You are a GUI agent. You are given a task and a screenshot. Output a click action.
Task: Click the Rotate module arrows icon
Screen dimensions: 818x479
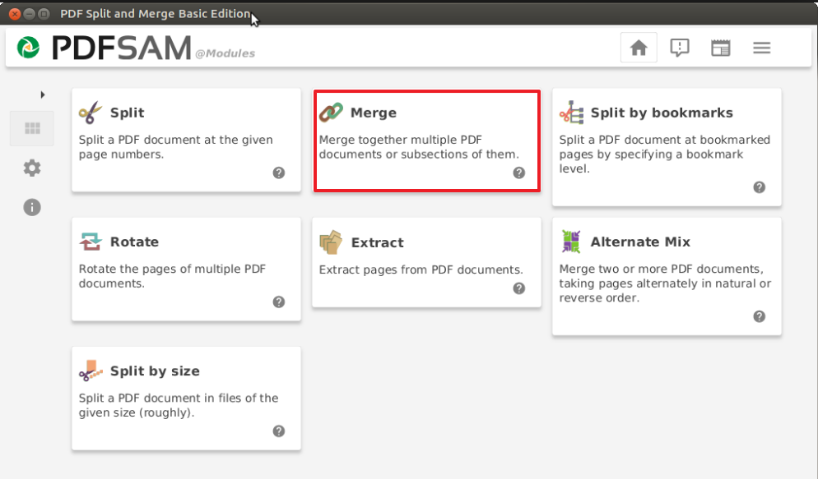(x=91, y=242)
